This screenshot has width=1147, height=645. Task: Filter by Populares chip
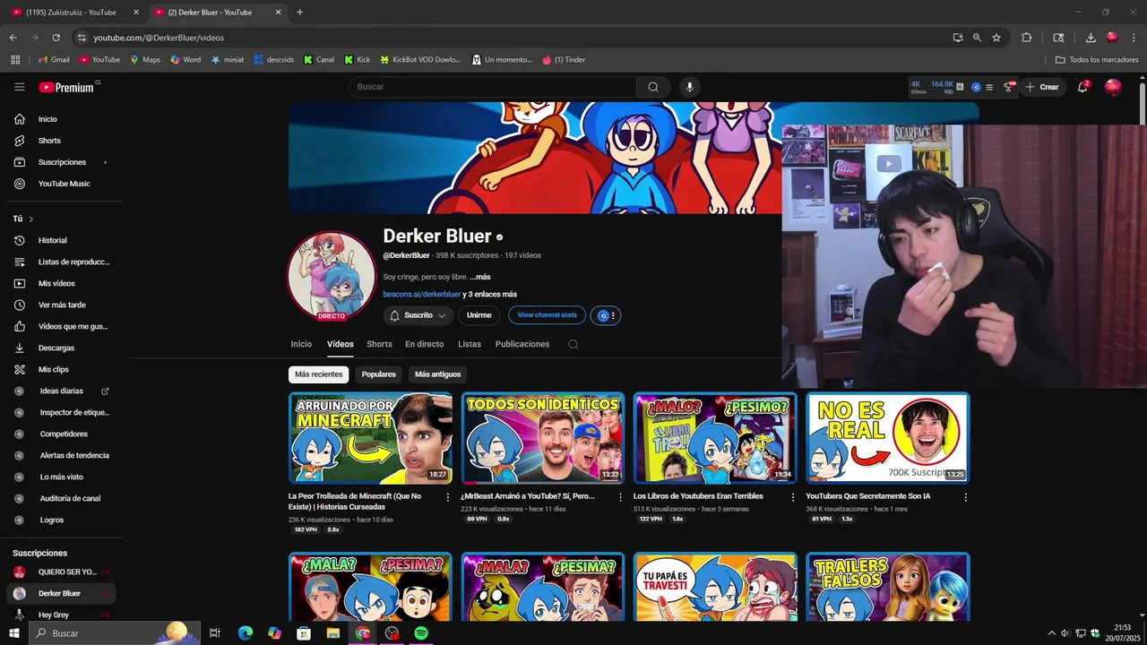378,374
